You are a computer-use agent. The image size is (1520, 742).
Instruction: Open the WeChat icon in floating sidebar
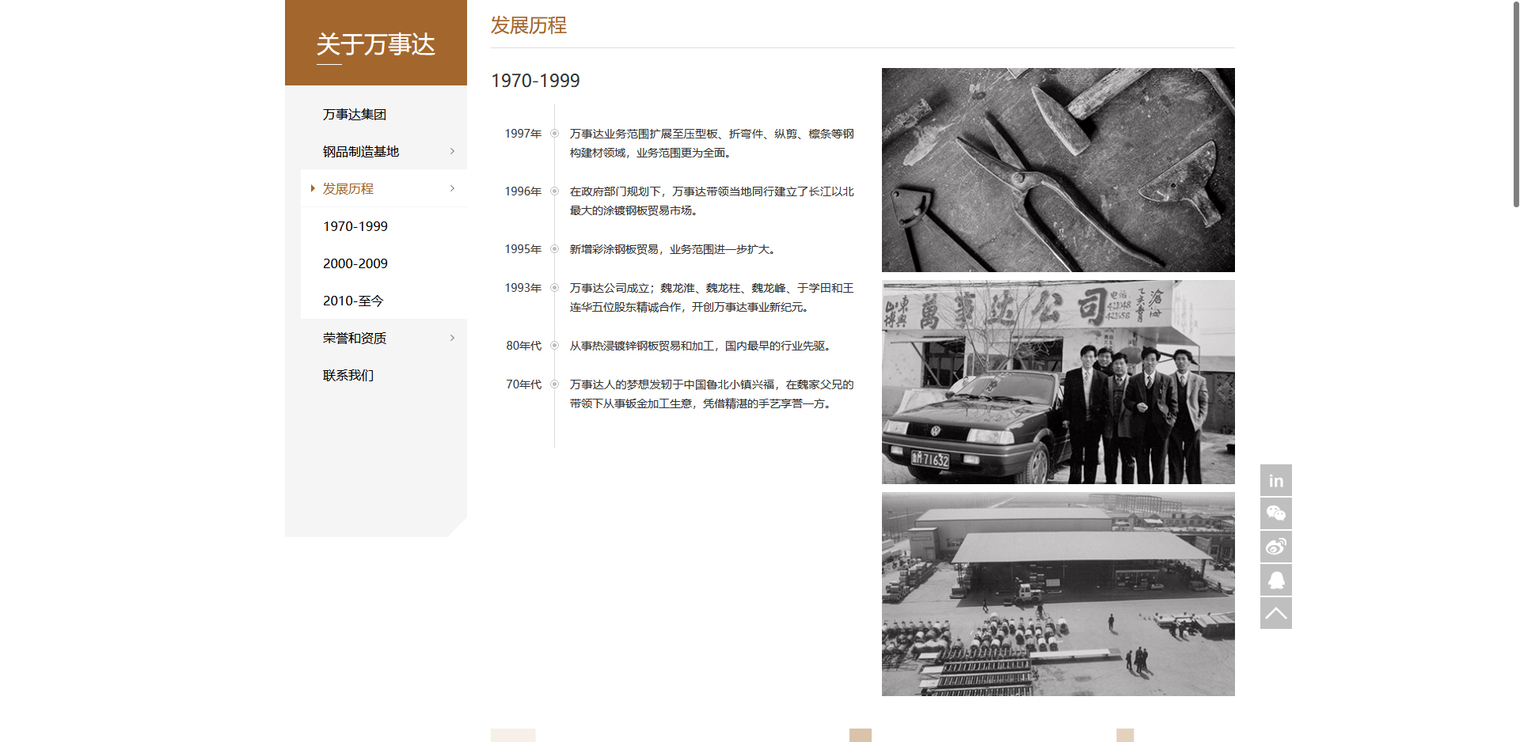1275,513
